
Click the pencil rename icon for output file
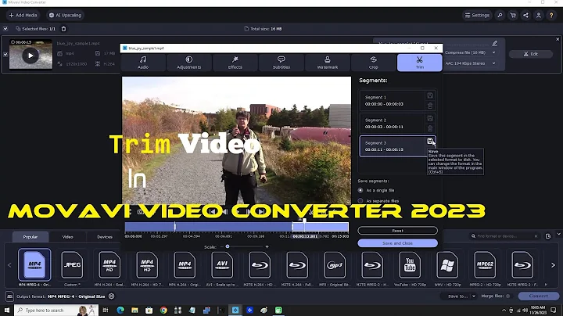(x=495, y=43)
